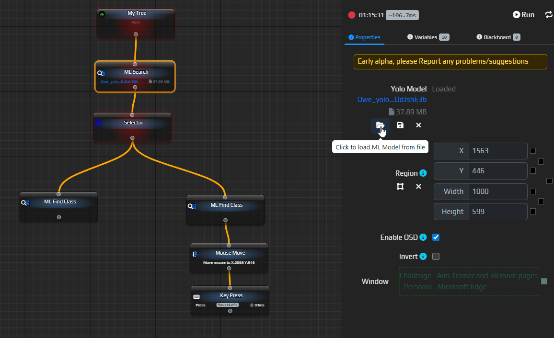Open the Blackboard tab

[x=498, y=37]
